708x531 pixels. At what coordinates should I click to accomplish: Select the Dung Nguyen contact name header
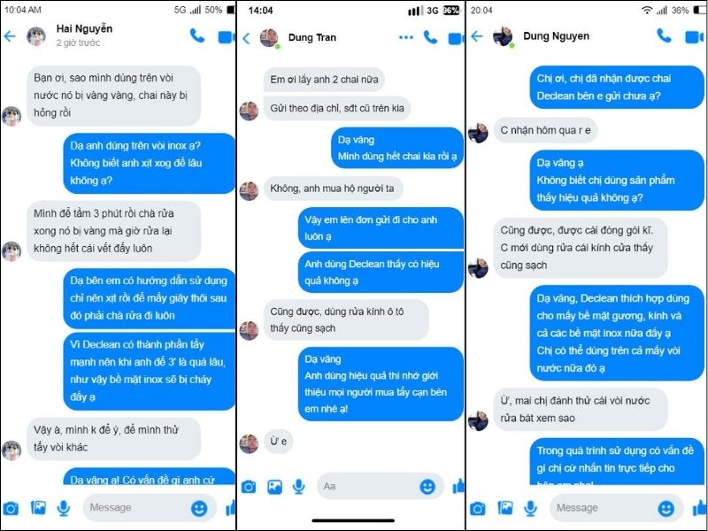click(x=556, y=36)
